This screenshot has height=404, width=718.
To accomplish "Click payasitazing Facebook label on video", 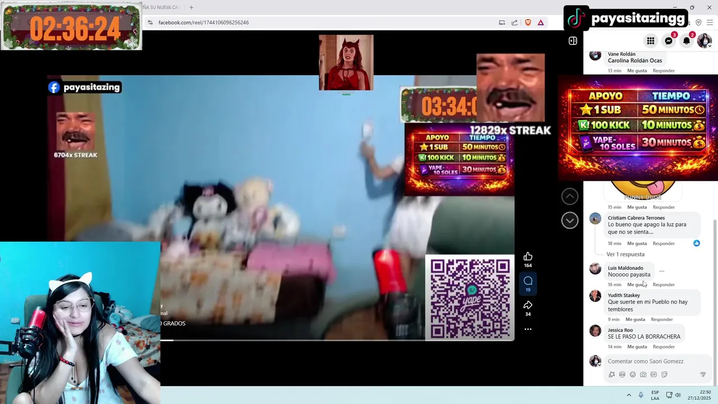I will 85,87.
